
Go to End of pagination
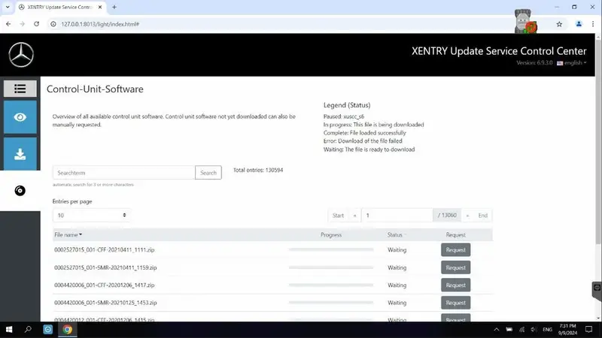482,216
